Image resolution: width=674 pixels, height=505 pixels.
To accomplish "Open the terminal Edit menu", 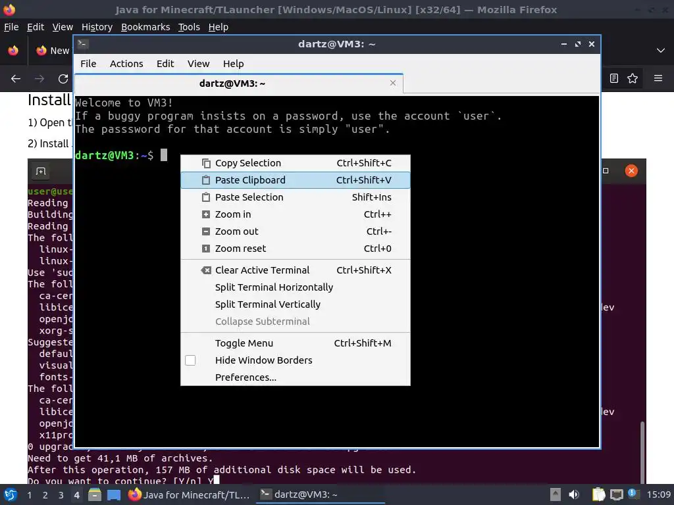I will point(165,64).
